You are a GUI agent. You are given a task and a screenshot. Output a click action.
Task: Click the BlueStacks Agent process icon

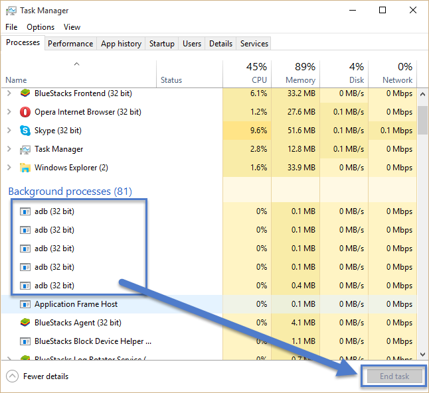point(25,323)
